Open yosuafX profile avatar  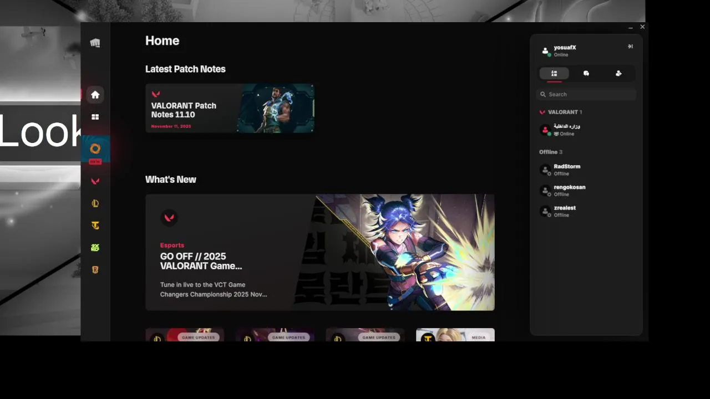pos(545,51)
